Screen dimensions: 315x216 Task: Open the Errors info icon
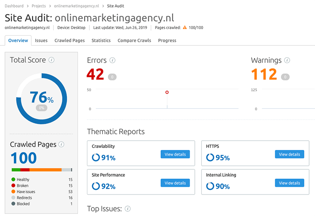[112, 60]
